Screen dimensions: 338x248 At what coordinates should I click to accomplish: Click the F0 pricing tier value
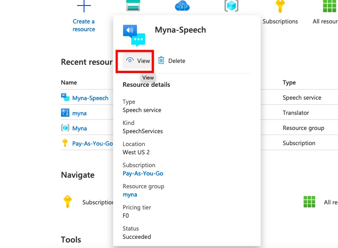(126, 216)
